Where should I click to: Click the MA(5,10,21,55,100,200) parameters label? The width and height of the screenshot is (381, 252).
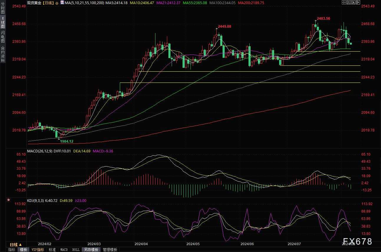85,3
